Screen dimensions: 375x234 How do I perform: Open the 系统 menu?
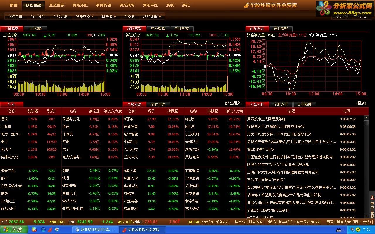tap(170, 5)
